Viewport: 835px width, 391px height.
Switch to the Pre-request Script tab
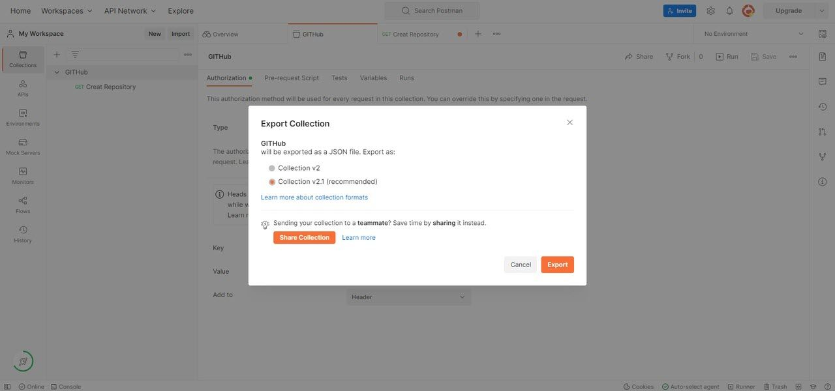click(x=292, y=78)
